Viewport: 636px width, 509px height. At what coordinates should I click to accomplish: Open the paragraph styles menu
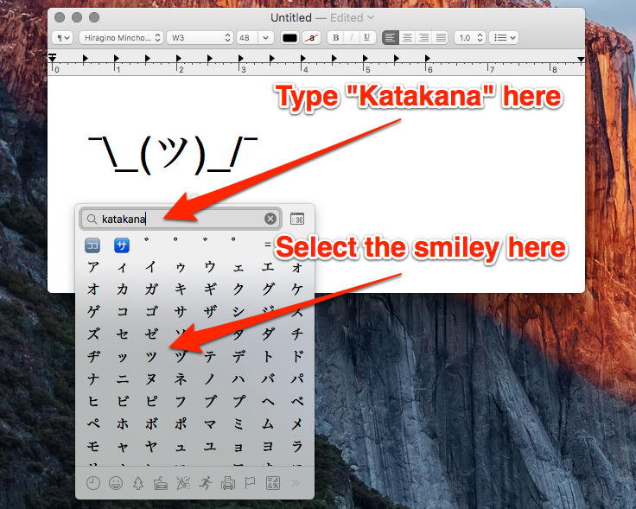tap(63, 38)
